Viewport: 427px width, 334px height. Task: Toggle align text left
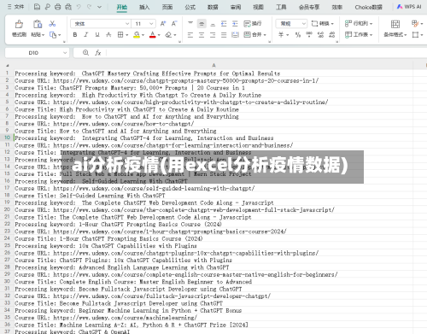point(190,35)
